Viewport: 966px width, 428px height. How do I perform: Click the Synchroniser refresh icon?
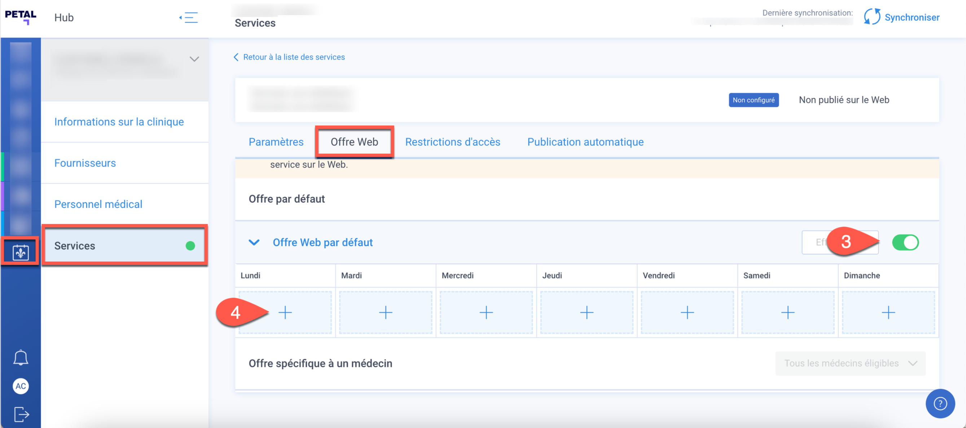click(872, 17)
